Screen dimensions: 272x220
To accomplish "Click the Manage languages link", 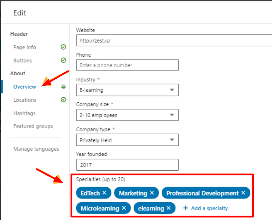I will tap(36, 149).
